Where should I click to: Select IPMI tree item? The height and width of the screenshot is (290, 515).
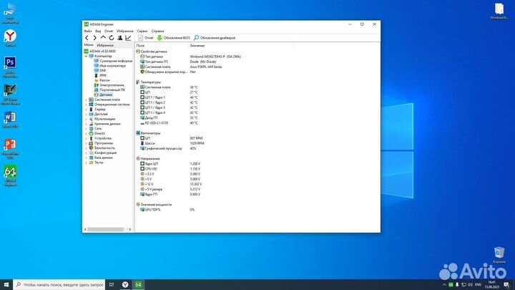(x=100, y=75)
